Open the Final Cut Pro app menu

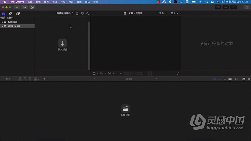pos(17,2)
